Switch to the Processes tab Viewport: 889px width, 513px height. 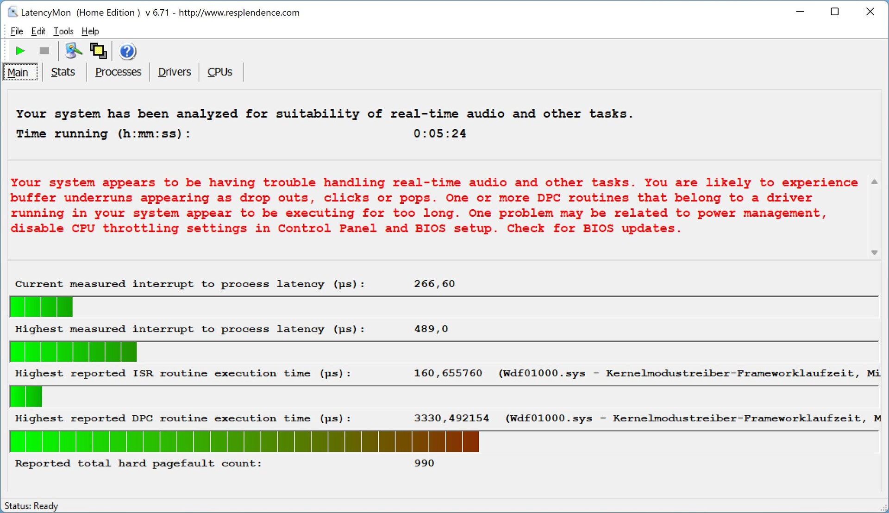point(118,72)
